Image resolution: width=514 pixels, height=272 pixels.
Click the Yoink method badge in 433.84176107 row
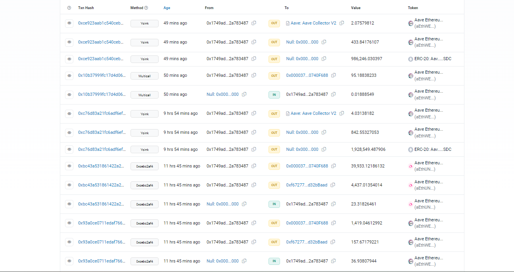[144, 42]
